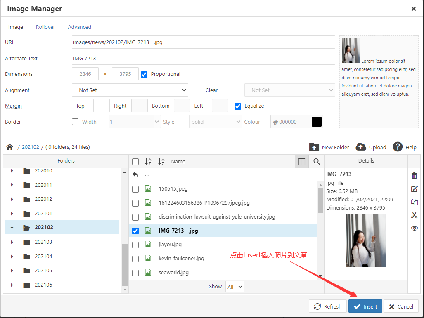Enable the Border checkbox
424x318 pixels.
(75, 122)
